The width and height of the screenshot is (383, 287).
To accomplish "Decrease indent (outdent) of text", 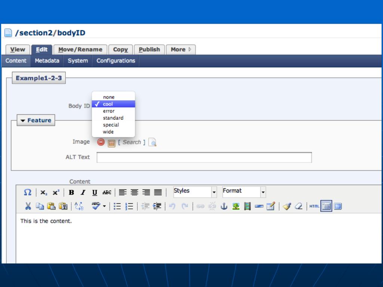I will click(145, 206).
